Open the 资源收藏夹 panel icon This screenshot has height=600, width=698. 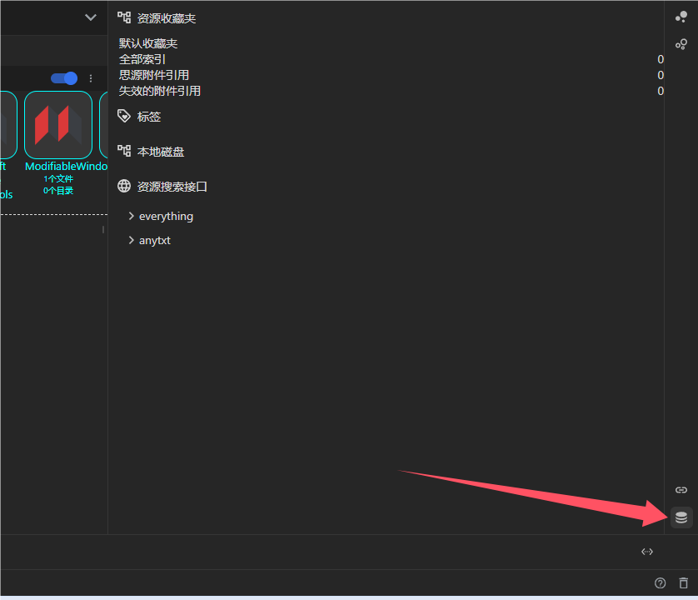(x=125, y=17)
